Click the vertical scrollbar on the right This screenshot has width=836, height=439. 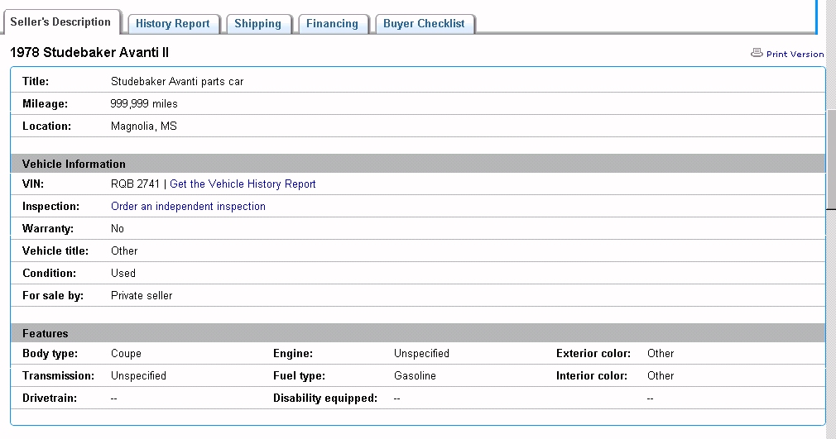point(830,157)
